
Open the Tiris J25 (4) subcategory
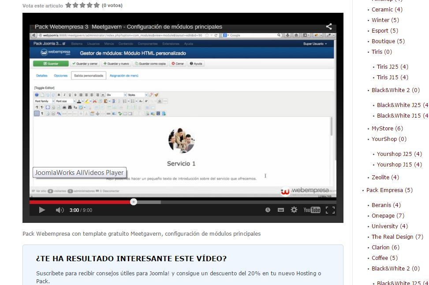pyautogui.click(x=392, y=67)
